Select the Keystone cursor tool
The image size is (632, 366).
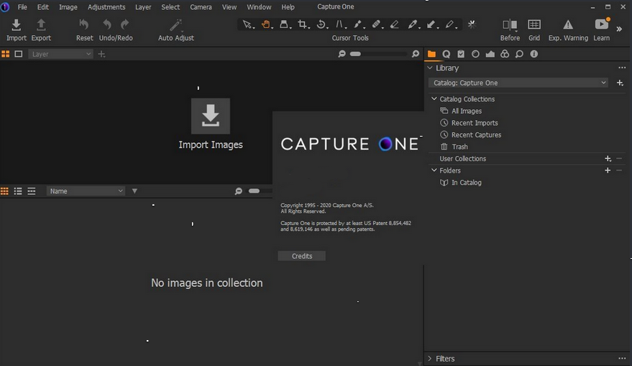(339, 24)
